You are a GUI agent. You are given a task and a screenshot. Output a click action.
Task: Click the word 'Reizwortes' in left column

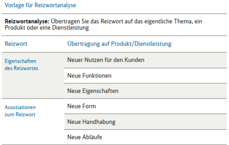tap(26, 68)
